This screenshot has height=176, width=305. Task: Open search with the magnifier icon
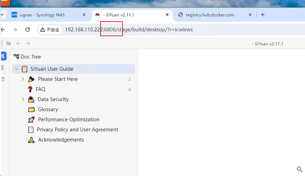point(299,169)
